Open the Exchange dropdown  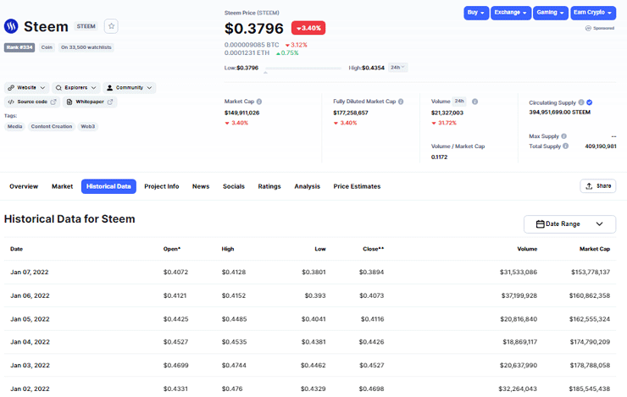click(511, 13)
